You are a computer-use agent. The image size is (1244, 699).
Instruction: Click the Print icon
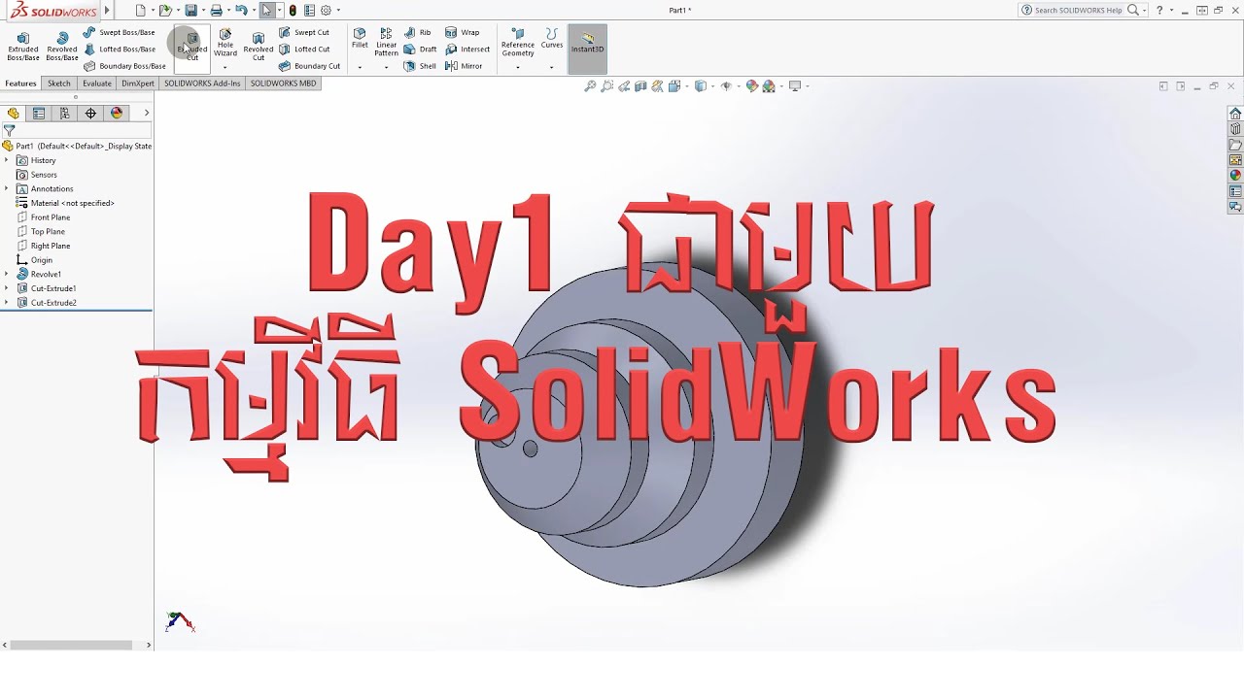216,11
